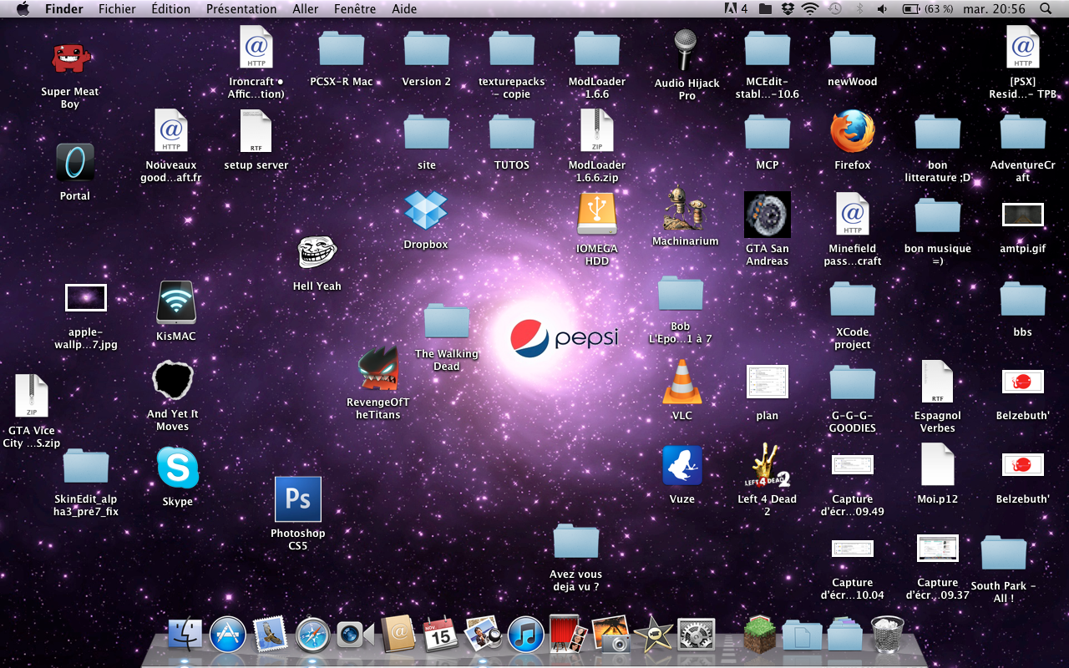Click the KisMAC application icon
Screen dimensions: 1069x668
176,302
